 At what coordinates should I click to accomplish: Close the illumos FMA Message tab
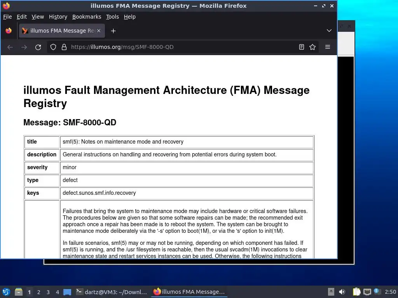[99, 31]
